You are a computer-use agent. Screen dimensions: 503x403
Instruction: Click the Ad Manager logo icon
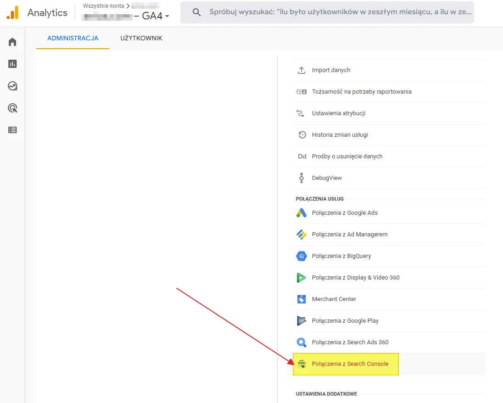(301, 235)
